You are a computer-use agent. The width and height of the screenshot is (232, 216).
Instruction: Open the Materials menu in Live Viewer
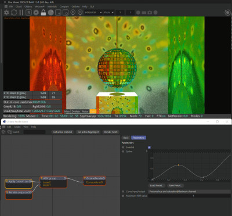pos(52,6)
